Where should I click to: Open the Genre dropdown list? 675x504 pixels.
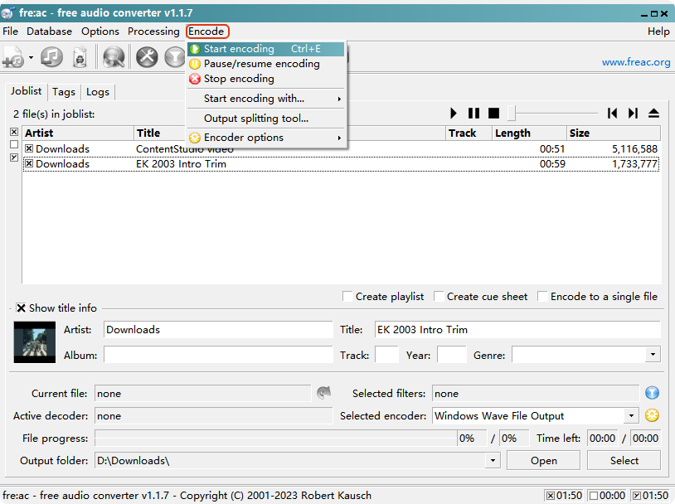coord(653,355)
